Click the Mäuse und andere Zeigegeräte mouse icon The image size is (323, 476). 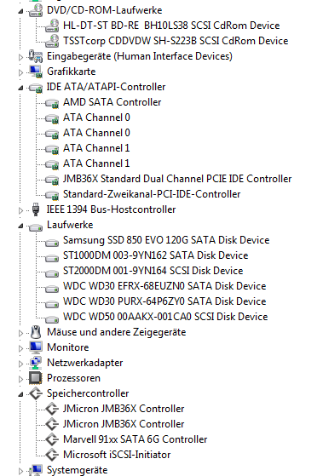[36, 332]
